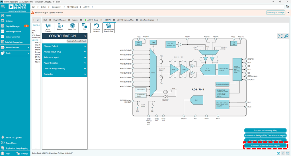Click Restore Software Defaults button
Image resolution: width=291 pixels, height=156 pixels.
(x=77, y=41)
